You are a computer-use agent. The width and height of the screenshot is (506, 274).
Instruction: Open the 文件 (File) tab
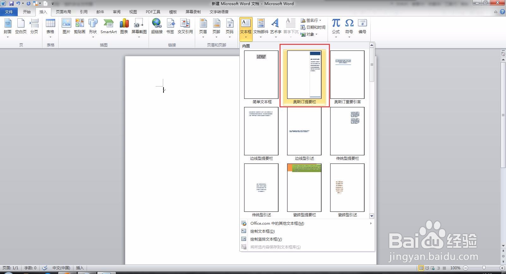pyautogui.click(x=9, y=12)
